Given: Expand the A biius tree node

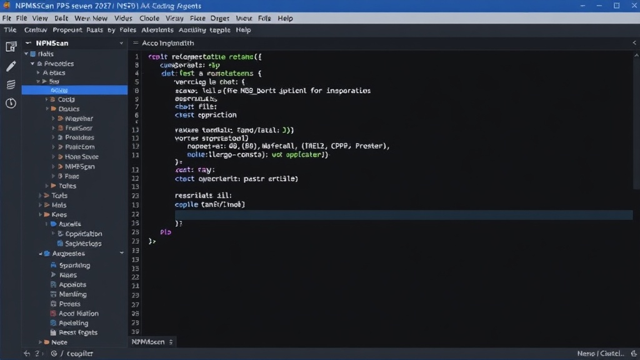Looking at the screenshot, I should pyautogui.click(x=38, y=72).
